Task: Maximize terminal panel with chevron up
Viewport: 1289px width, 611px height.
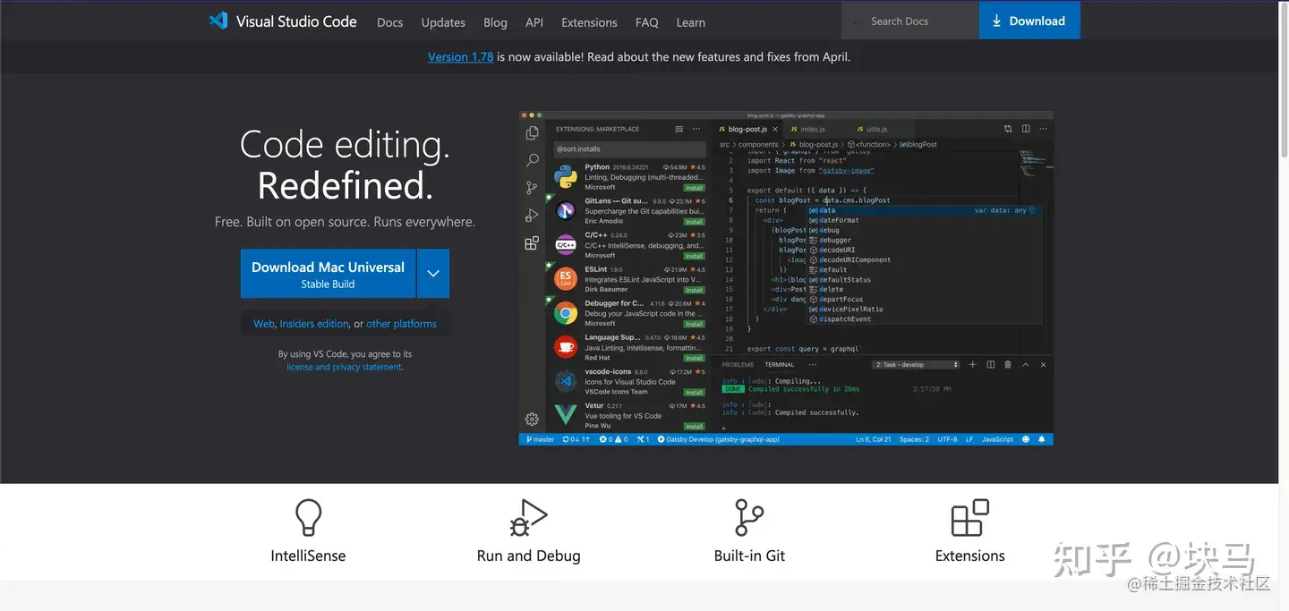Action: click(x=1026, y=365)
